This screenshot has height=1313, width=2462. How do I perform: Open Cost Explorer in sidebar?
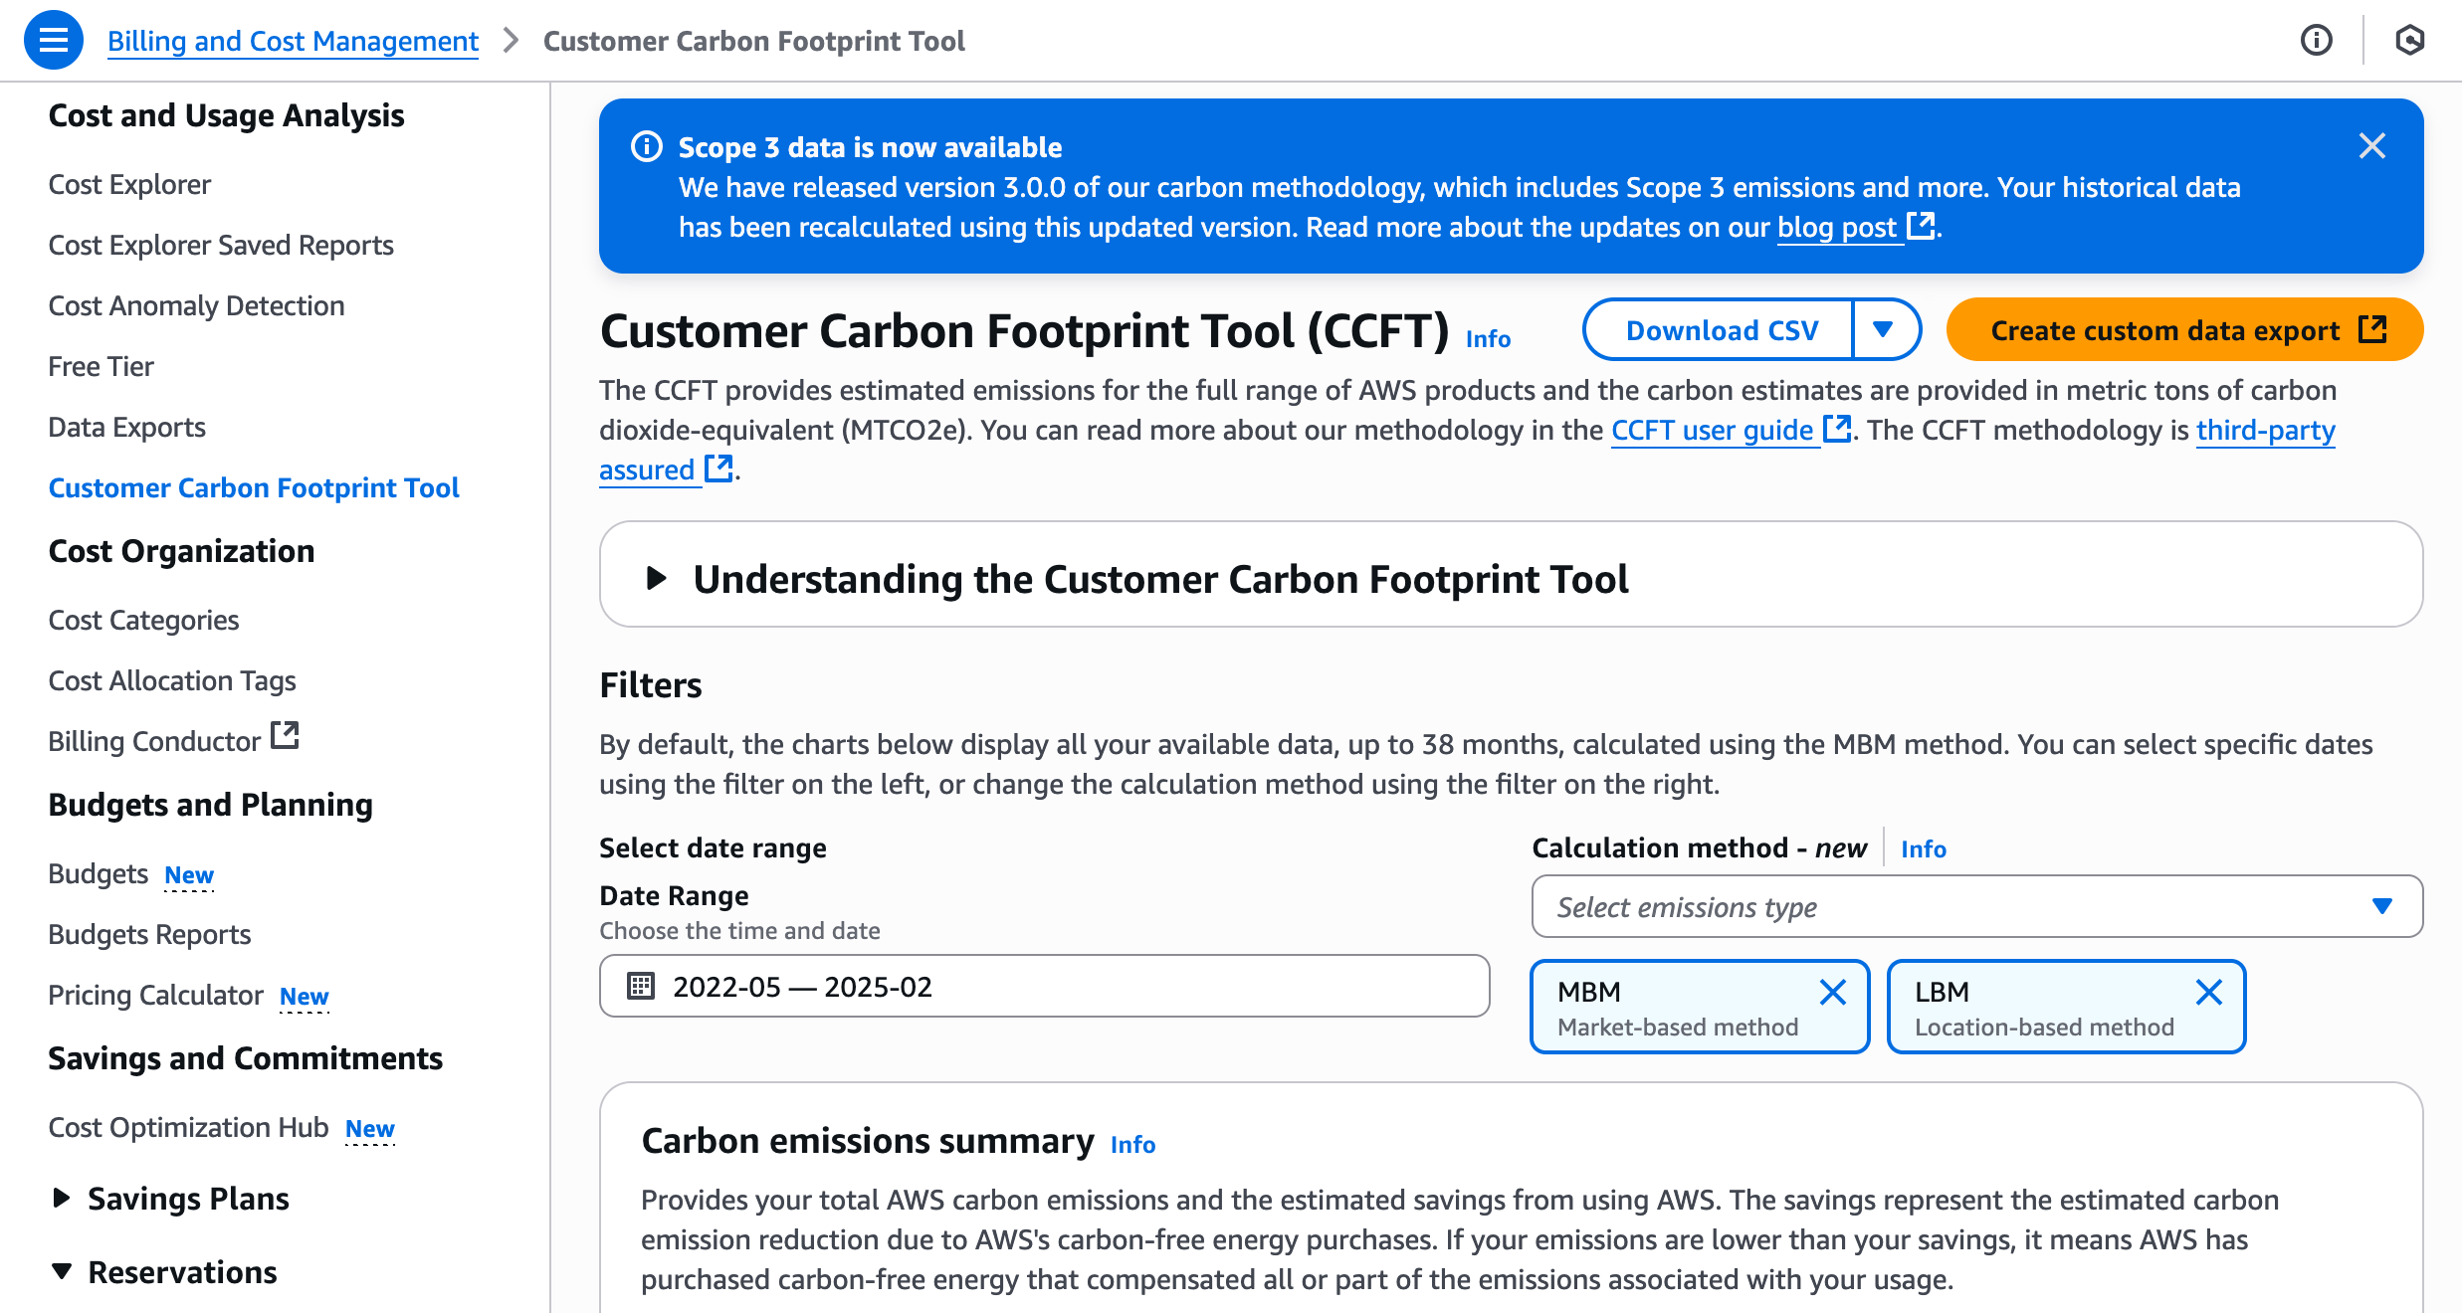click(129, 184)
